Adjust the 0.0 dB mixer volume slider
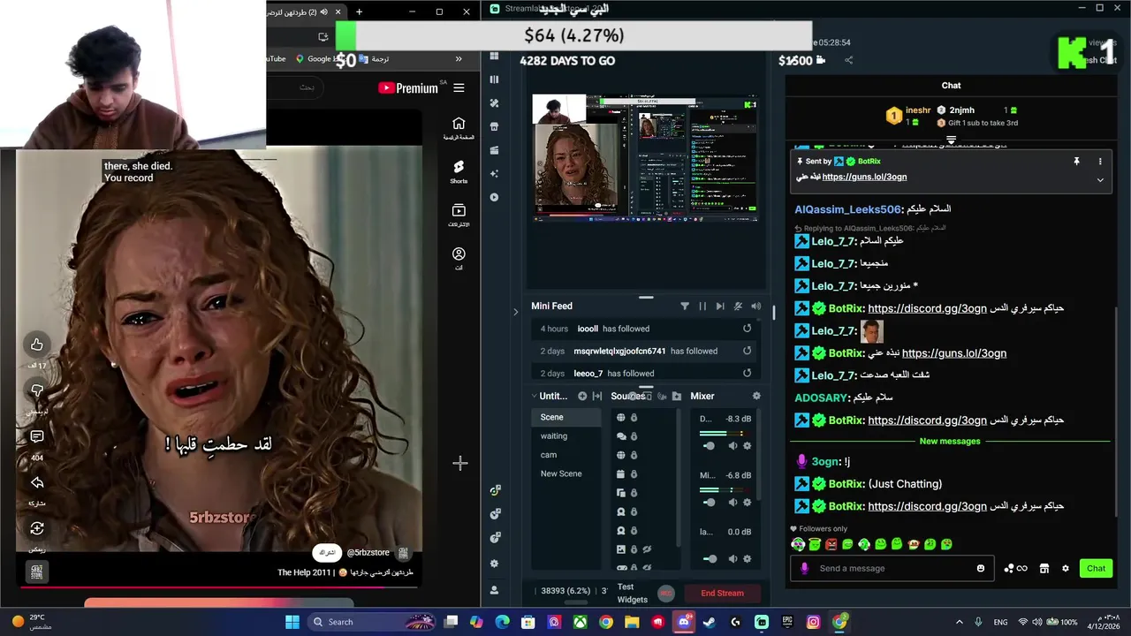This screenshot has height=636, width=1131. (x=710, y=559)
